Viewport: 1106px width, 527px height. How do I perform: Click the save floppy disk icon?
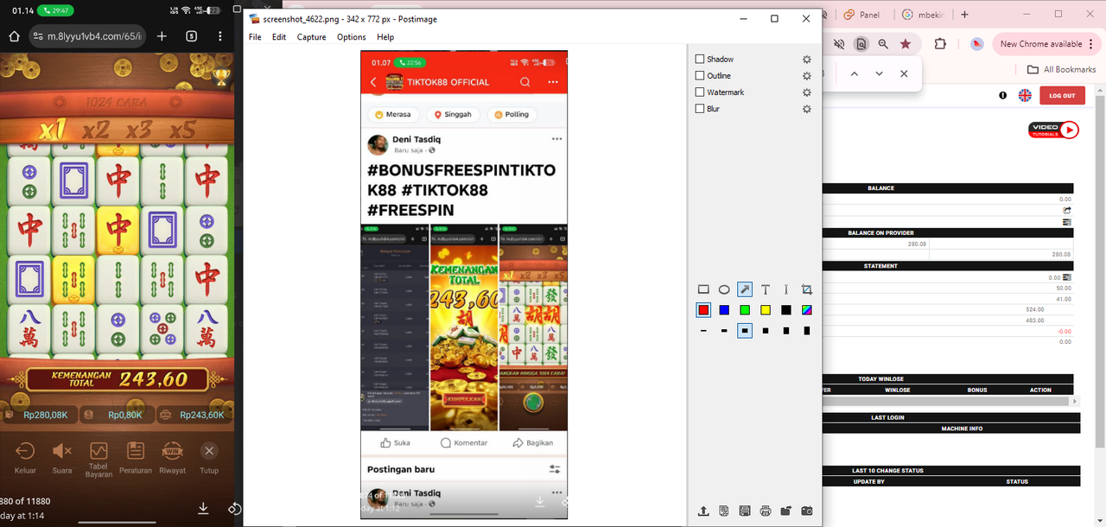click(x=745, y=511)
